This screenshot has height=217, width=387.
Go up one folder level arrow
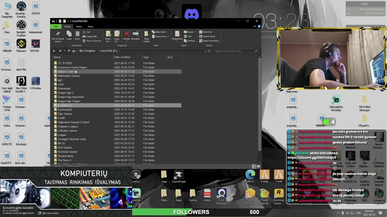point(69,51)
